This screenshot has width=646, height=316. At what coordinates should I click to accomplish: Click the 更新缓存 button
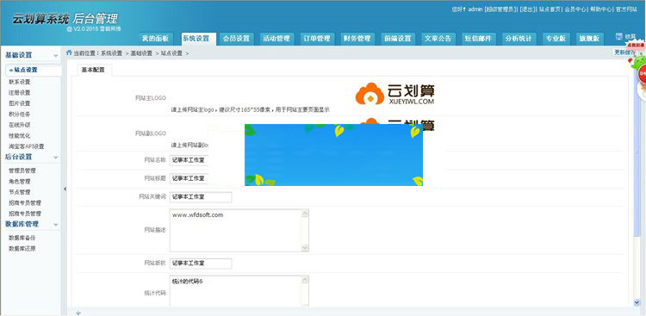(x=624, y=53)
